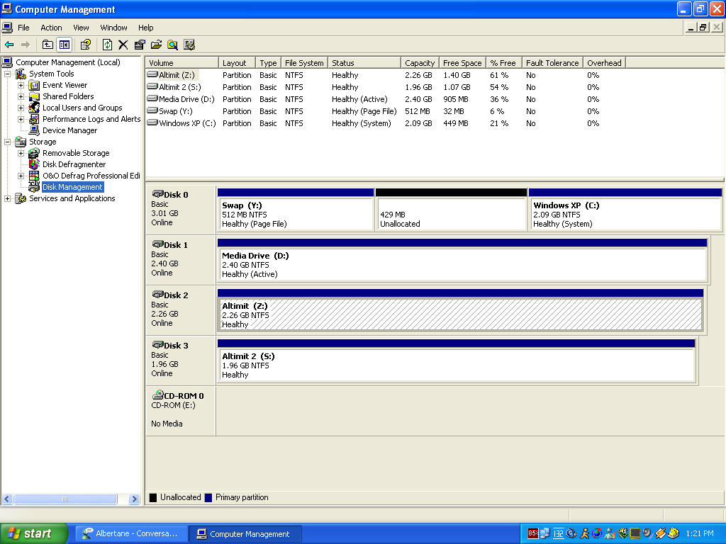Collapse the Storage tree node
The height and width of the screenshot is (544, 726).
[x=8, y=142]
